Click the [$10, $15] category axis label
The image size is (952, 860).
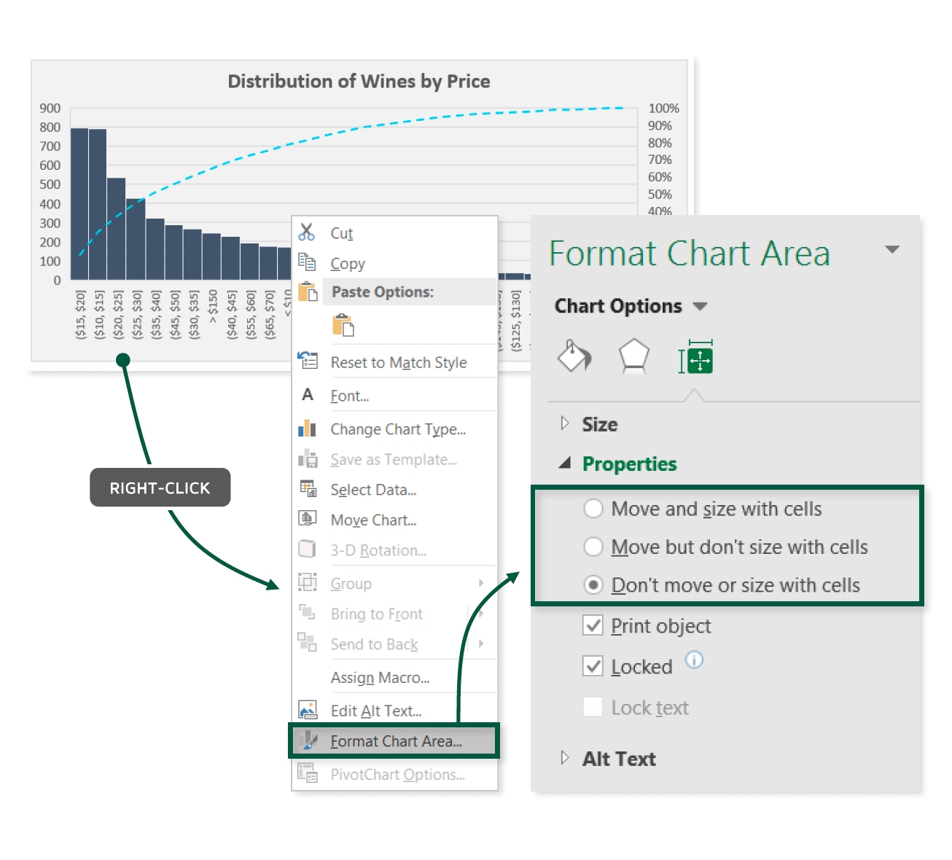(99, 315)
